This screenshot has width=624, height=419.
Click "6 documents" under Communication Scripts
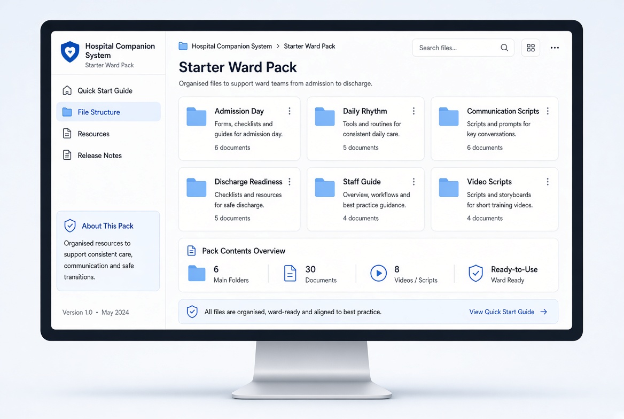(485, 148)
